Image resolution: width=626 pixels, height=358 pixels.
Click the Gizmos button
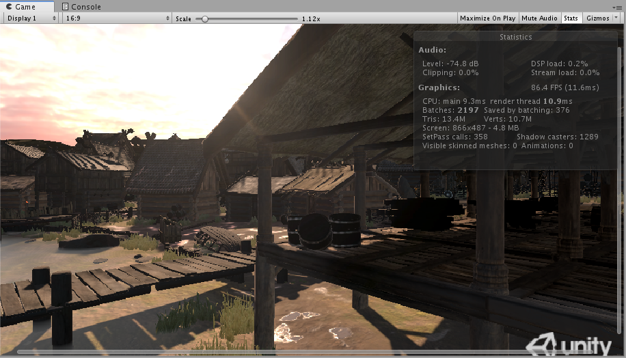click(597, 18)
